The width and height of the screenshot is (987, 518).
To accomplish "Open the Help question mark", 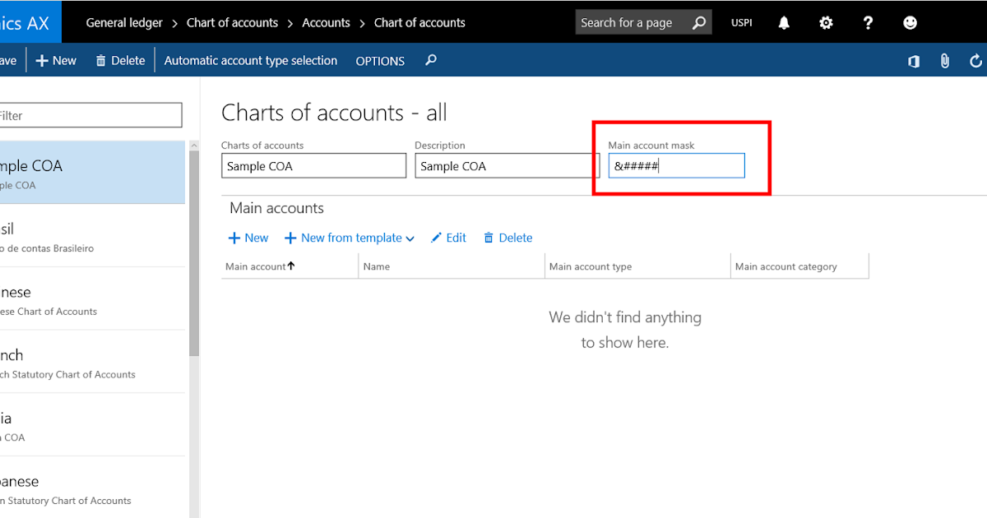I will pos(868,22).
